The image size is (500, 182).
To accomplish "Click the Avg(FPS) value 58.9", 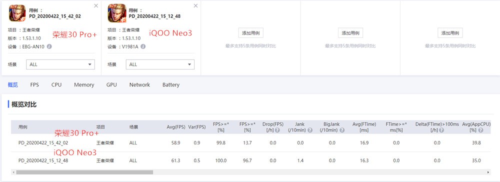I will pyautogui.click(x=175, y=143).
